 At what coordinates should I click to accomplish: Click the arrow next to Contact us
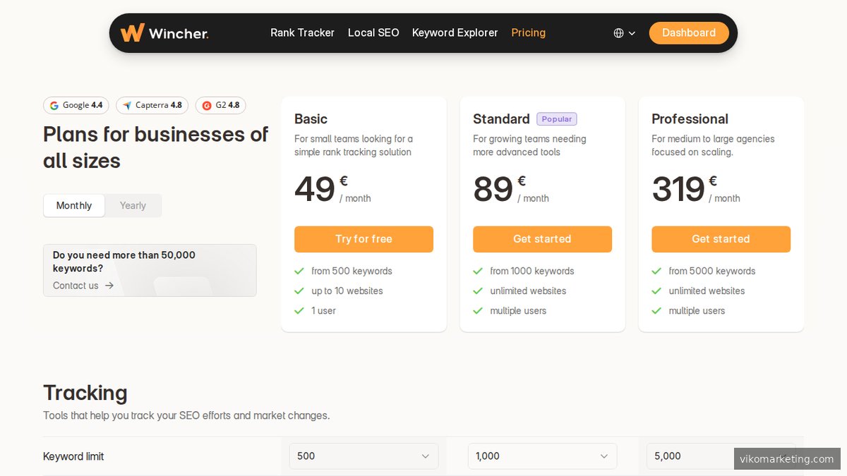(x=109, y=286)
